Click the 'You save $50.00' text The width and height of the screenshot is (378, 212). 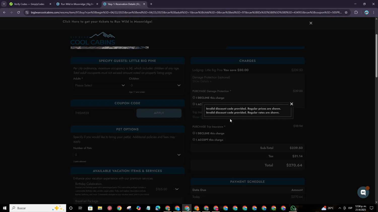[236, 70]
